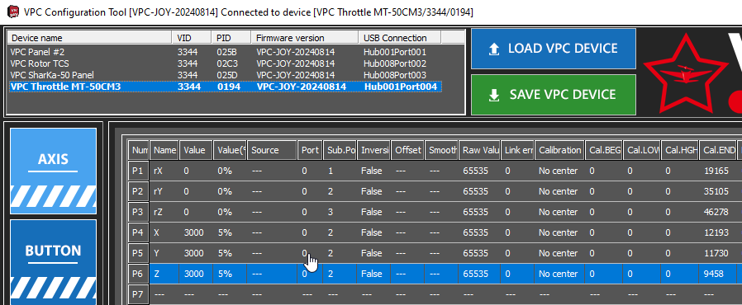The height and width of the screenshot is (305, 742).
Task: Click the rX axis name cell
Action: [164, 171]
